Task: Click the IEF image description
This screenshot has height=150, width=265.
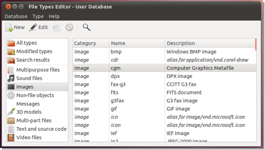Action: click(x=178, y=133)
